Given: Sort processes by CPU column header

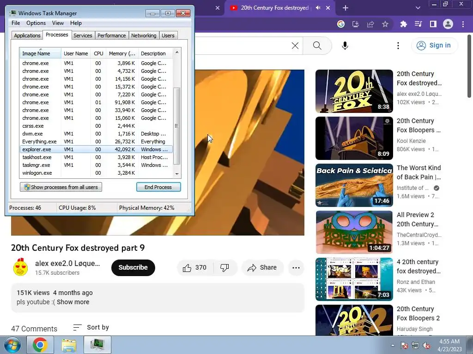Looking at the screenshot, I should [98, 53].
